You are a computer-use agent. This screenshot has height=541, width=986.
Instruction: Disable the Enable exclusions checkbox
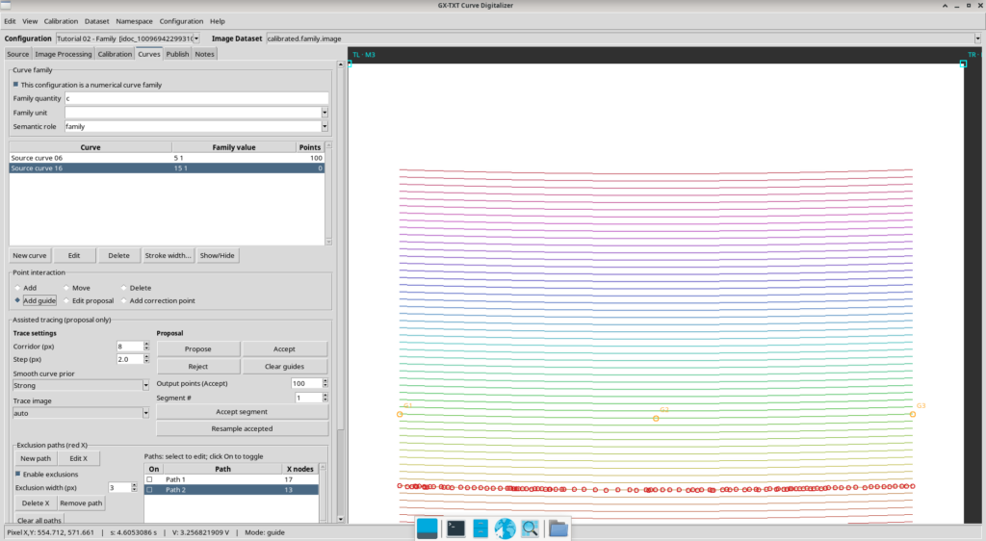click(17, 474)
